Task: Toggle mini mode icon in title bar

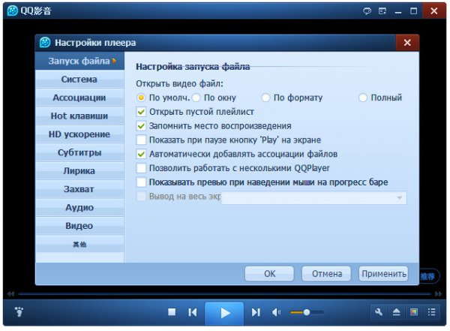Action: (x=382, y=11)
